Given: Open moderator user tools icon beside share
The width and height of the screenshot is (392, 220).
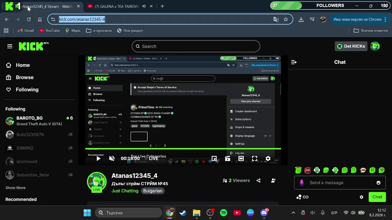Looking at the screenshot, I should click(273, 181).
